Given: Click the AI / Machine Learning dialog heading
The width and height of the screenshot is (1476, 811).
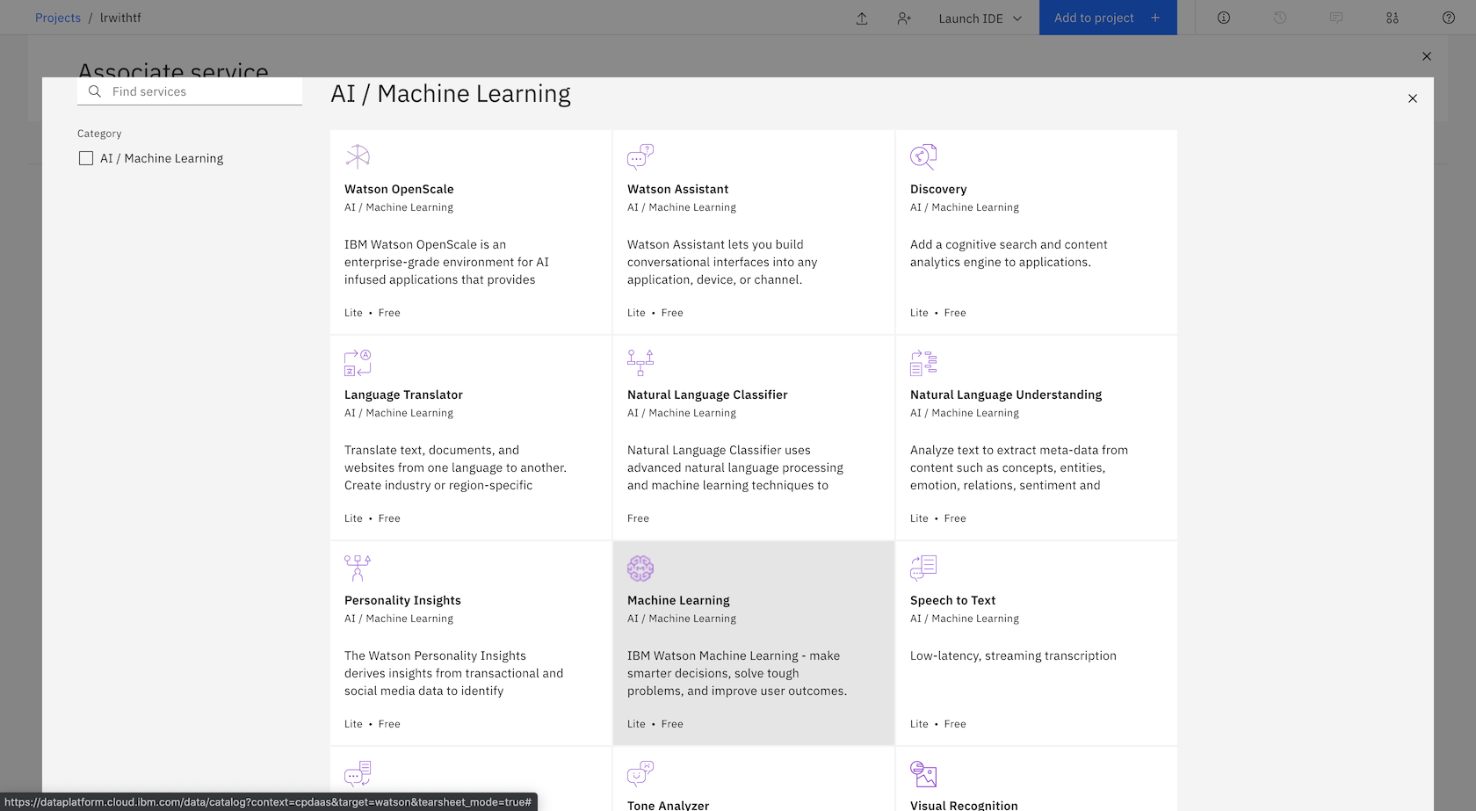Looking at the screenshot, I should 451,94.
